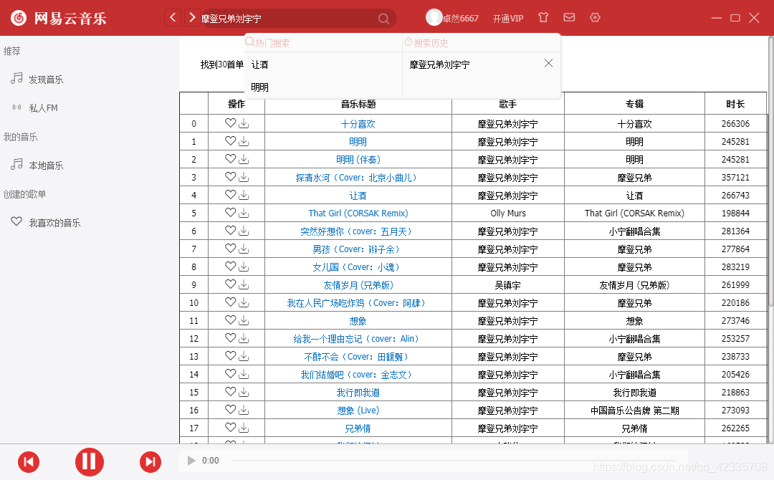774x480 pixels.
Task: Open the user avatar profile
Action: [x=434, y=17]
